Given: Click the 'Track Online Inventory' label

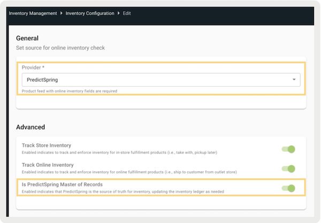Looking at the screenshot, I should (x=48, y=165).
